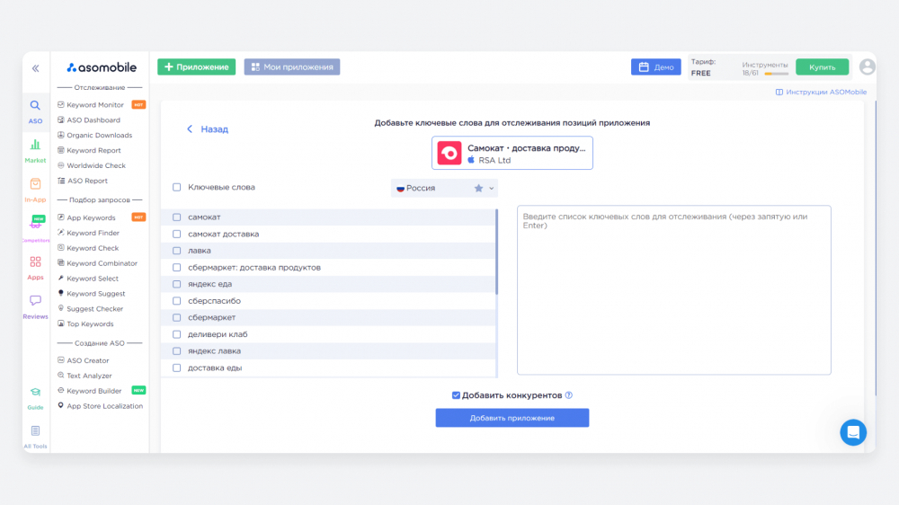The height and width of the screenshot is (505, 899).
Task: Click the asomobile logo
Action: [102, 67]
